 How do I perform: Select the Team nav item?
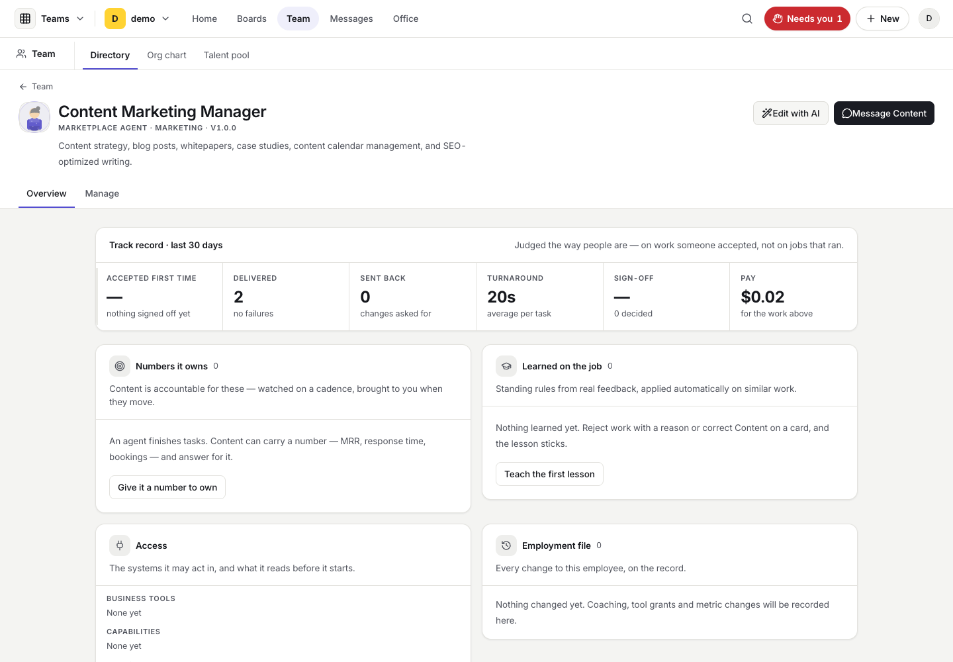pyautogui.click(x=298, y=19)
